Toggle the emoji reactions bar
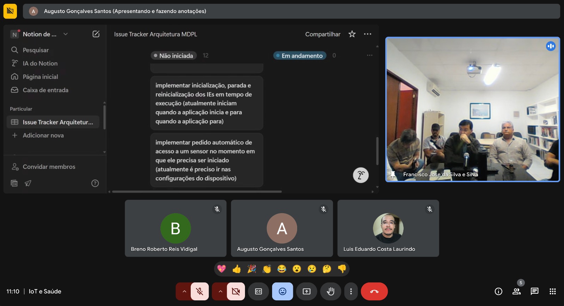Screen dimensions: 564x306 [x=282, y=291]
